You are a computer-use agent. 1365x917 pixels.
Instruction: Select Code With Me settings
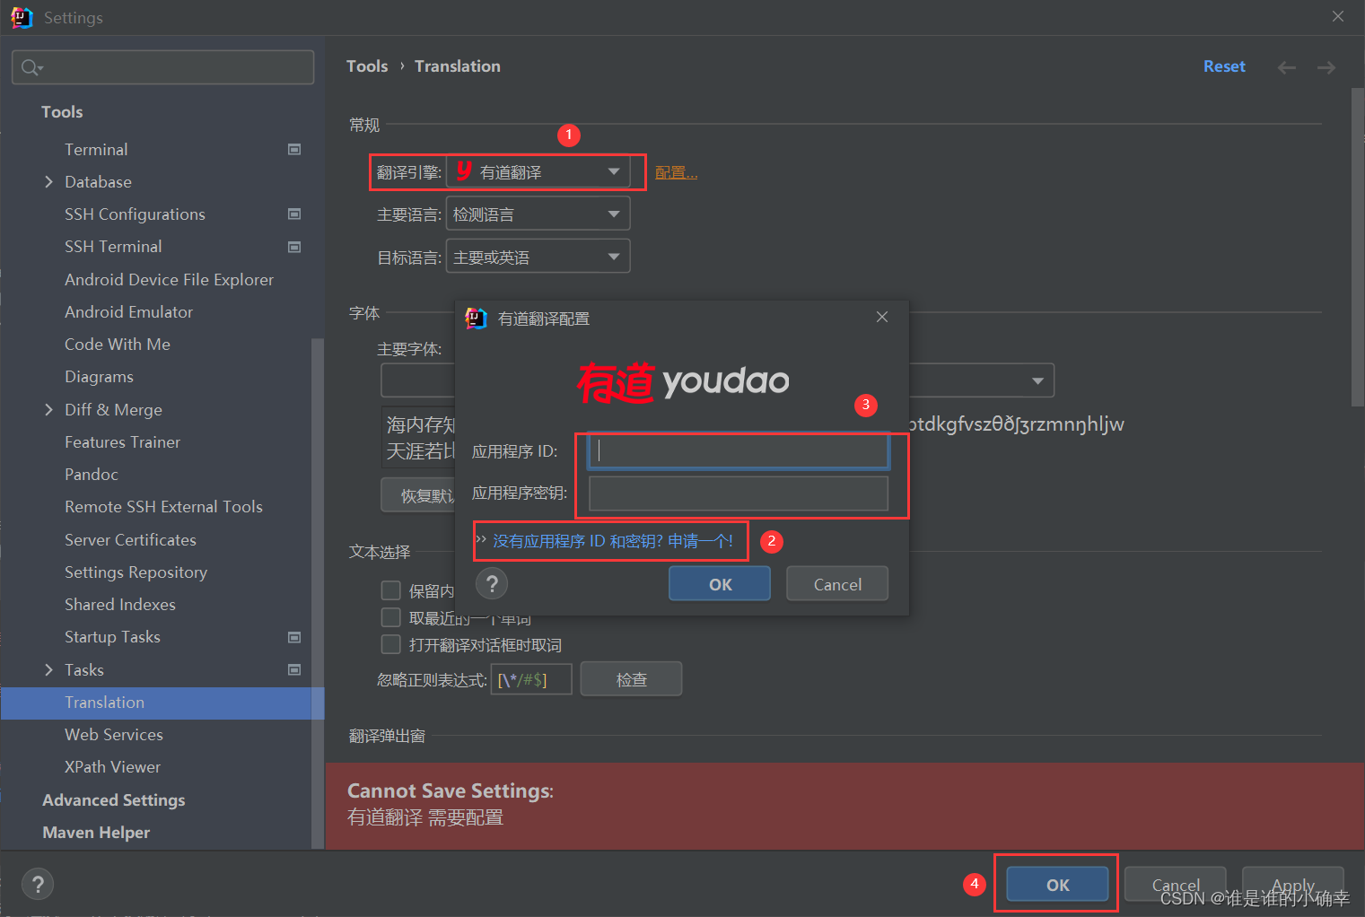pyautogui.click(x=118, y=345)
